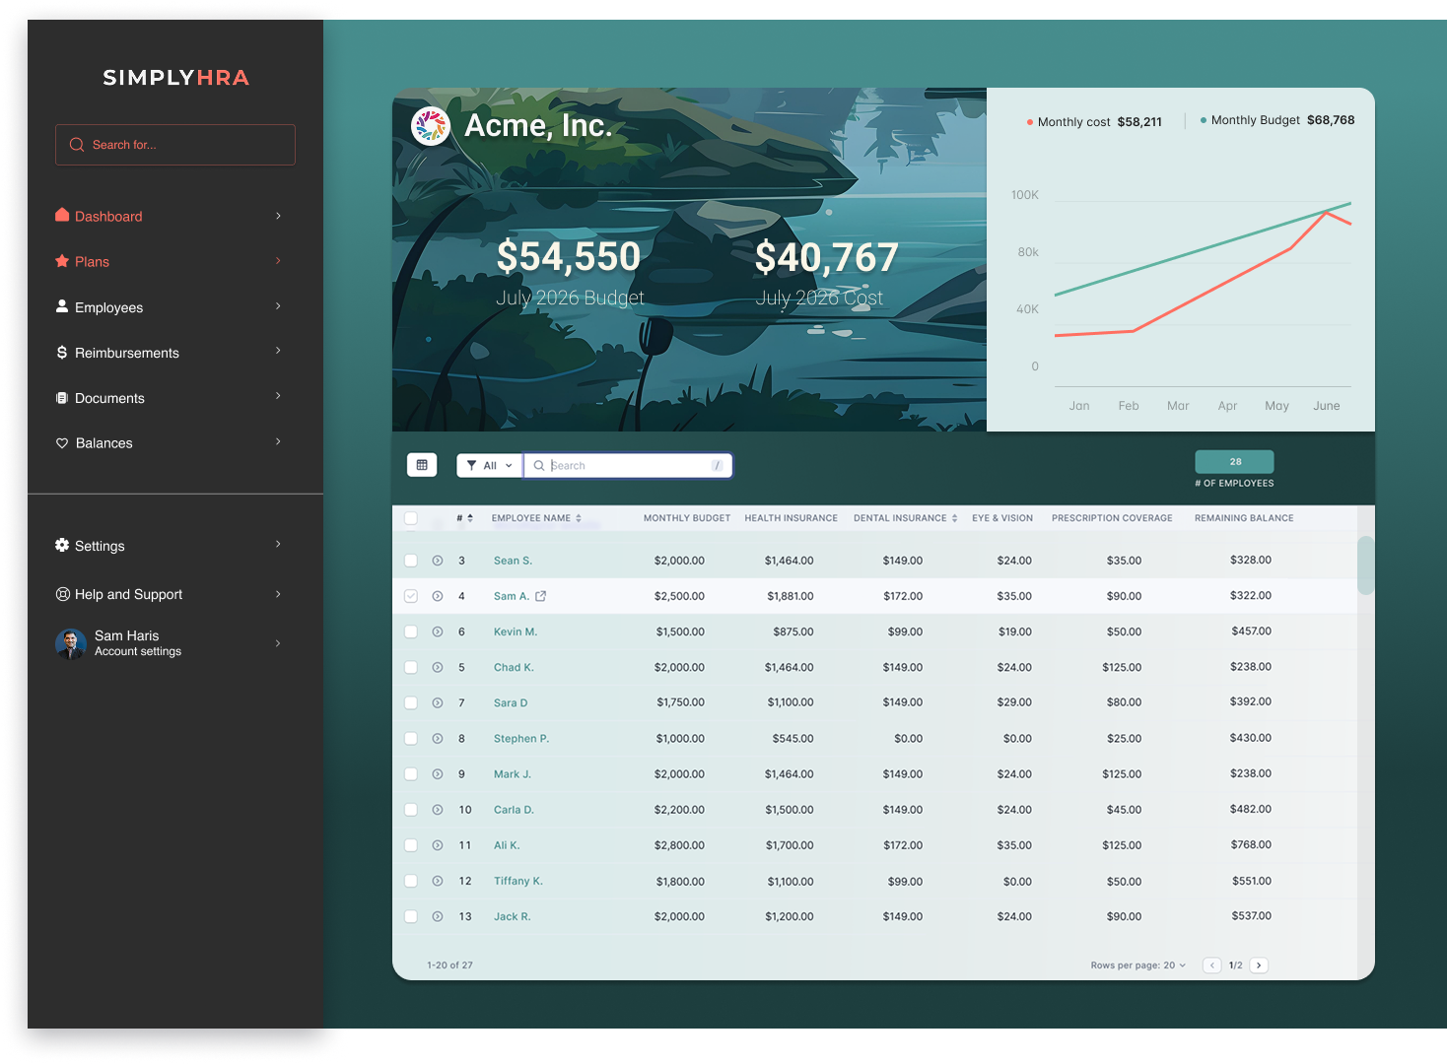Check the box for Stephen P. row
This screenshot has height=1064, width=1447.
coord(411,738)
